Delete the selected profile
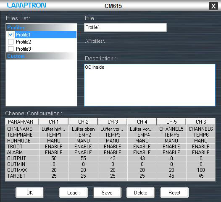 click(141, 193)
